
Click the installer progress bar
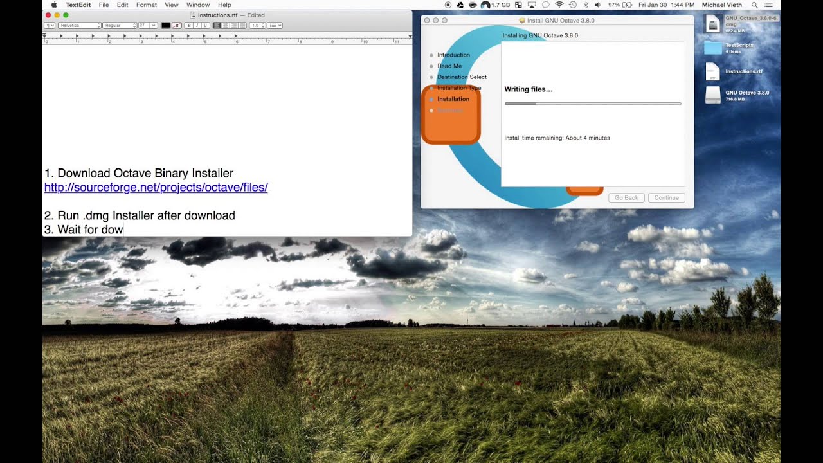point(593,103)
